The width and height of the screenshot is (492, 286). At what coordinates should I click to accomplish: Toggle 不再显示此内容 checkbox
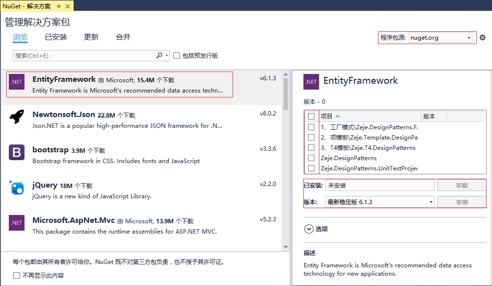point(17,275)
